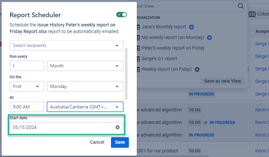
Task: Expand the Month interval dropdown
Action: 85,66
